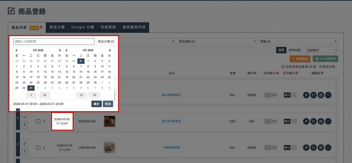Pin the CREAM-005 row with pushpin icon
This screenshot has height=163, width=352.
point(25,144)
